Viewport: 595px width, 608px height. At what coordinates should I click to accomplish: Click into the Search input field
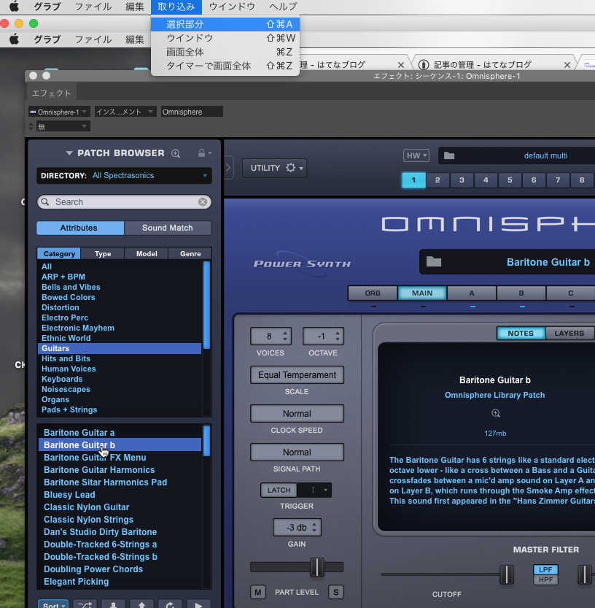click(x=126, y=201)
